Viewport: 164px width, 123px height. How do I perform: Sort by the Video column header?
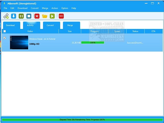[x=30, y=31]
